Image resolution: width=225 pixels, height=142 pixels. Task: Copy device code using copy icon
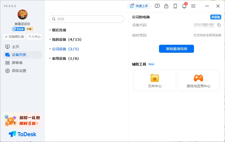click(219, 25)
